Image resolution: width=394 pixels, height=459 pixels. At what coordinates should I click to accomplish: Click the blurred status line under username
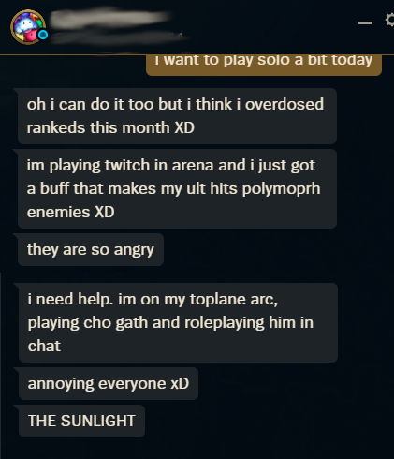[119, 37]
